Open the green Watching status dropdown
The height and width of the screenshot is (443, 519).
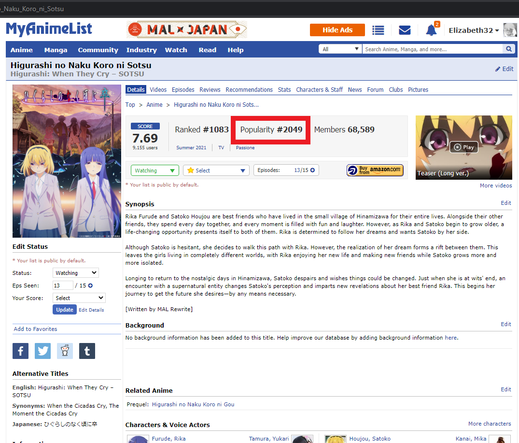coord(154,171)
